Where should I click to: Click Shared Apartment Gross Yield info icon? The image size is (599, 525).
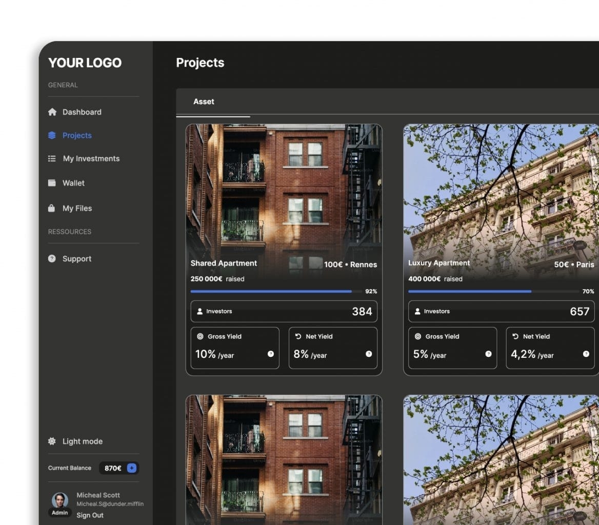coord(270,354)
